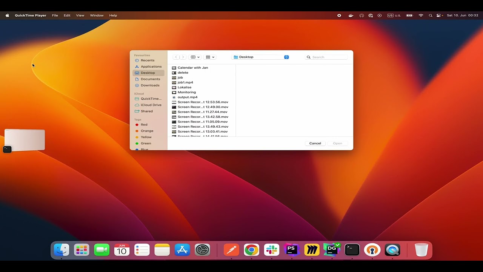The width and height of the screenshot is (483, 272).
Task: Click the Open button
Action: pos(337,143)
